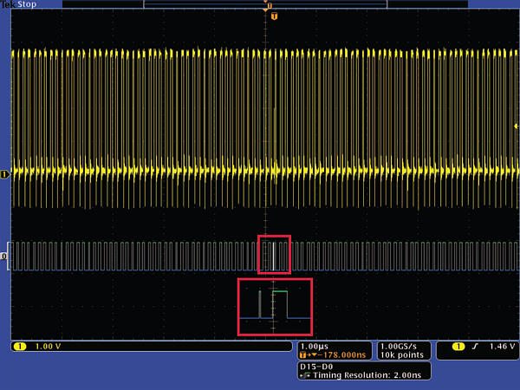Click the trigger delay T icon near -178.000ns
Image resolution: width=520 pixels, height=390 pixels.
pos(302,354)
